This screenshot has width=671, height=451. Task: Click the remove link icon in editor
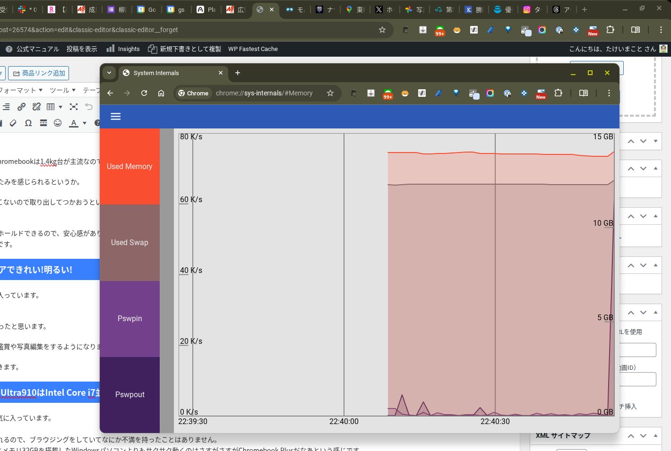pos(36,107)
